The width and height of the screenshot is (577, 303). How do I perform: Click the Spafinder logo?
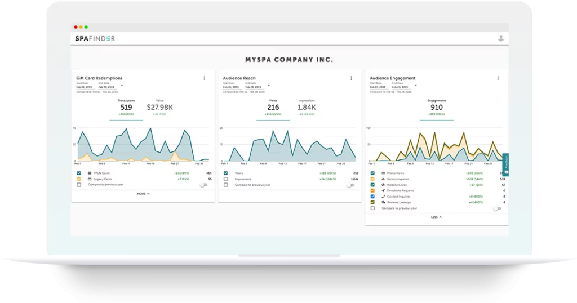[x=95, y=38]
